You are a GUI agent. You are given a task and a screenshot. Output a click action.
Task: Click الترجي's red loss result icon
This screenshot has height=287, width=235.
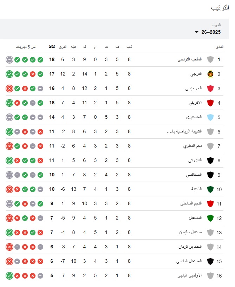tap(33, 74)
